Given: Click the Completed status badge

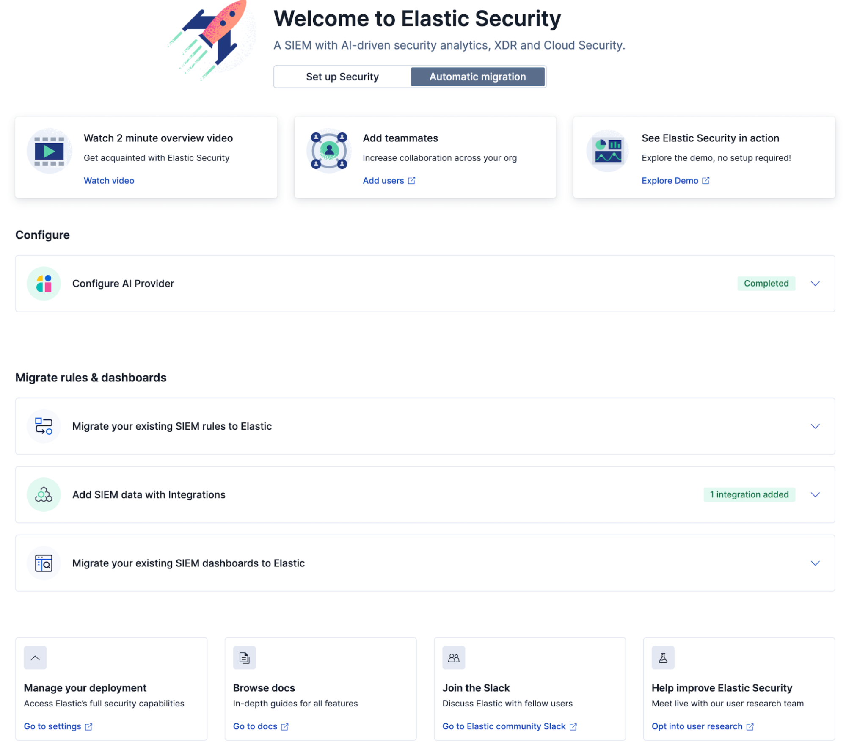Looking at the screenshot, I should [766, 284].
